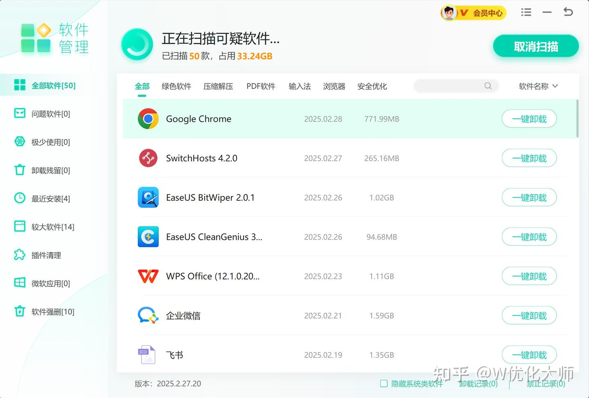Click the 企业微信 name text
Screen dimensions: 589x398
coord(183,315)
